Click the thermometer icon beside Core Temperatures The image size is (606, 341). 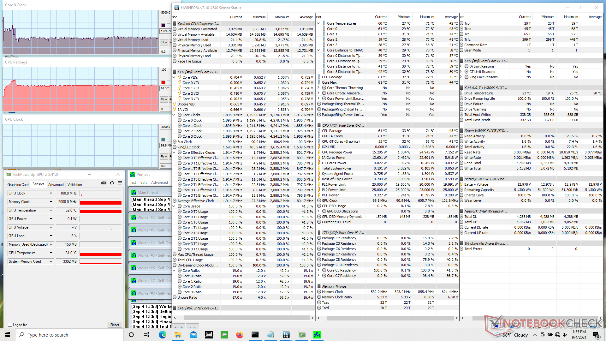tap(324, 23)
